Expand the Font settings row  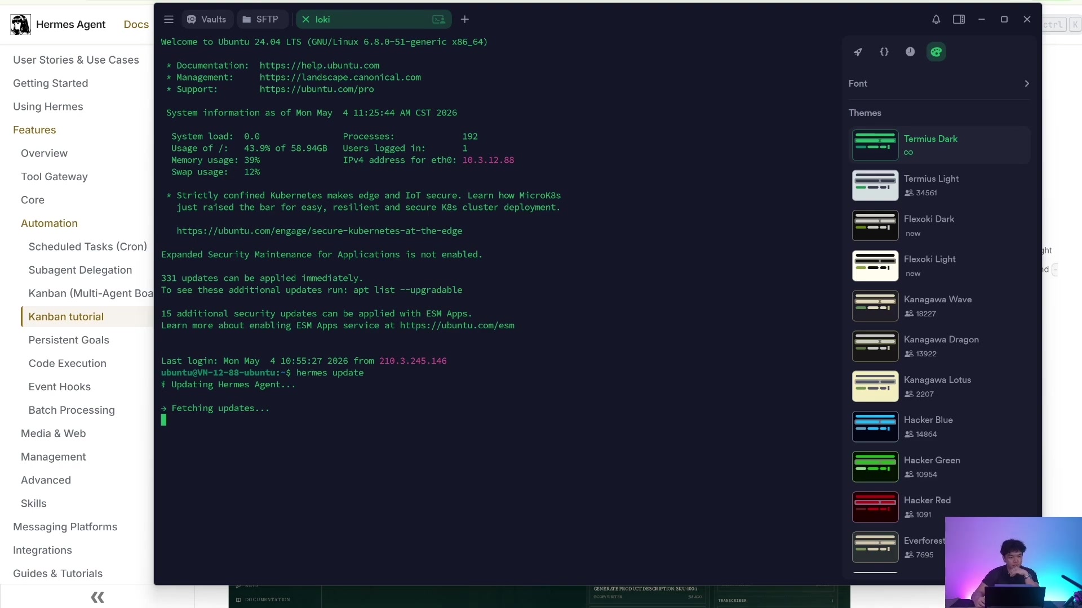click(x=939, y=83)
